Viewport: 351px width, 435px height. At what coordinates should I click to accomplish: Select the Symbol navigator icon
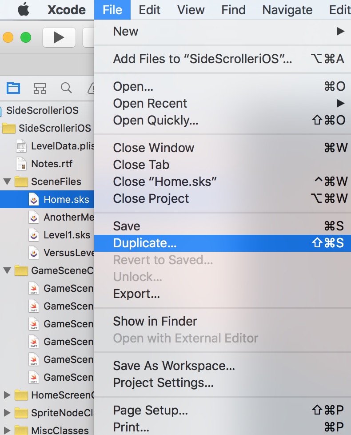click(40, 88)
